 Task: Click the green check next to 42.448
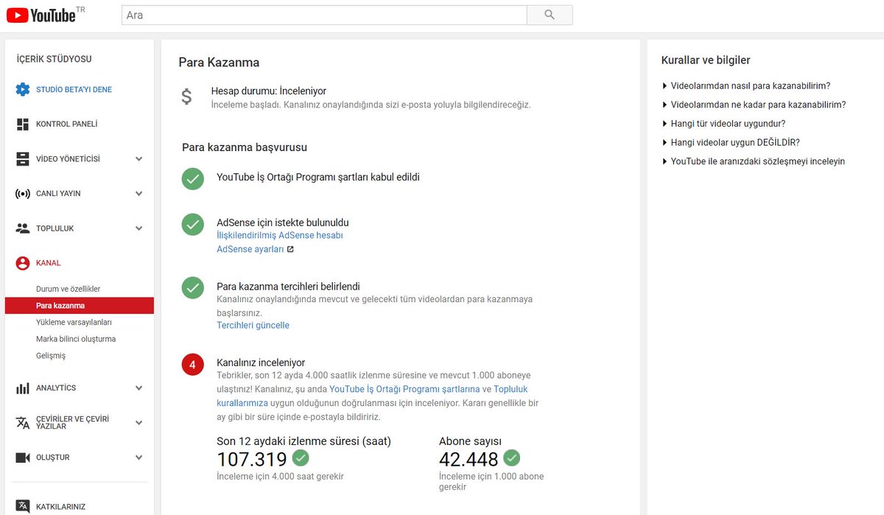512,458
